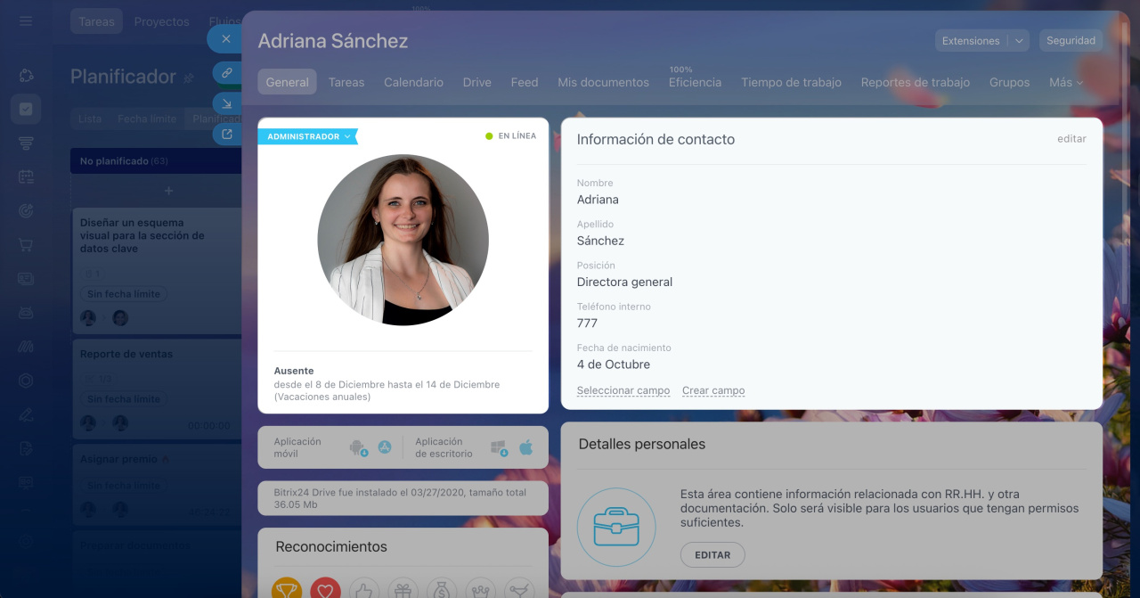Give the red heart recognition badge

coord(325,588)
